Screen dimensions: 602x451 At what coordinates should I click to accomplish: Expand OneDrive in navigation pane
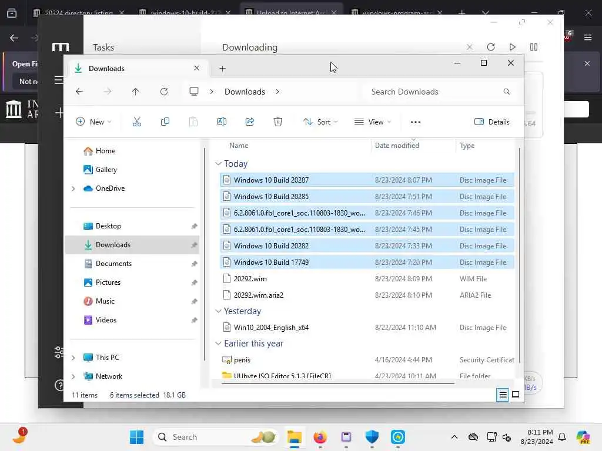point(73,189)
